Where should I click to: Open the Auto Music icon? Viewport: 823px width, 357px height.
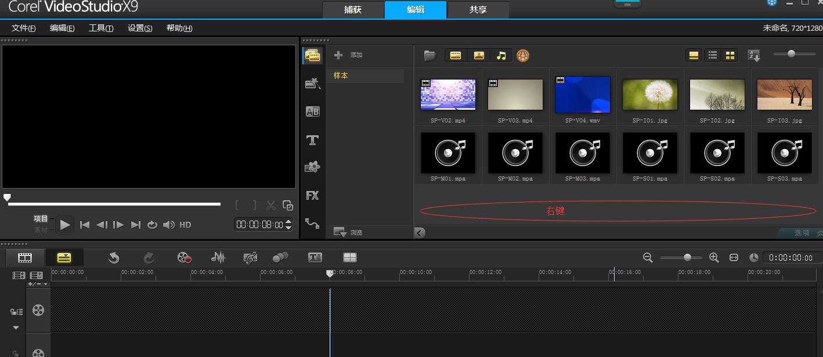tap(250, 258)
